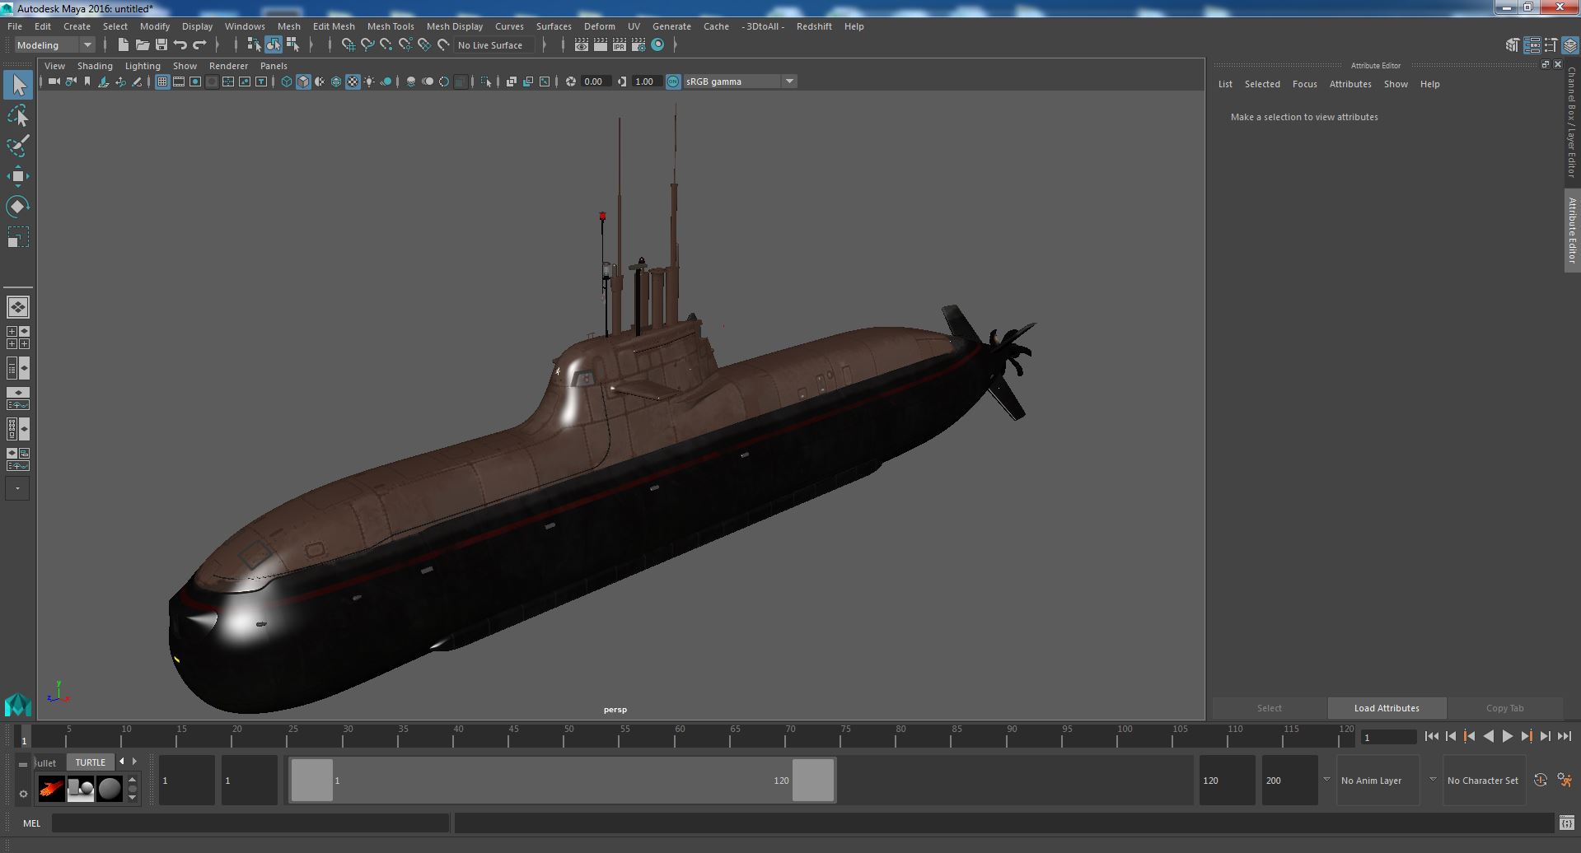The width and height of the screenshot is (1581, 853).
Task: Toggle wireframe shading mode
Action: pyautogui.click(x=287, y=82)
